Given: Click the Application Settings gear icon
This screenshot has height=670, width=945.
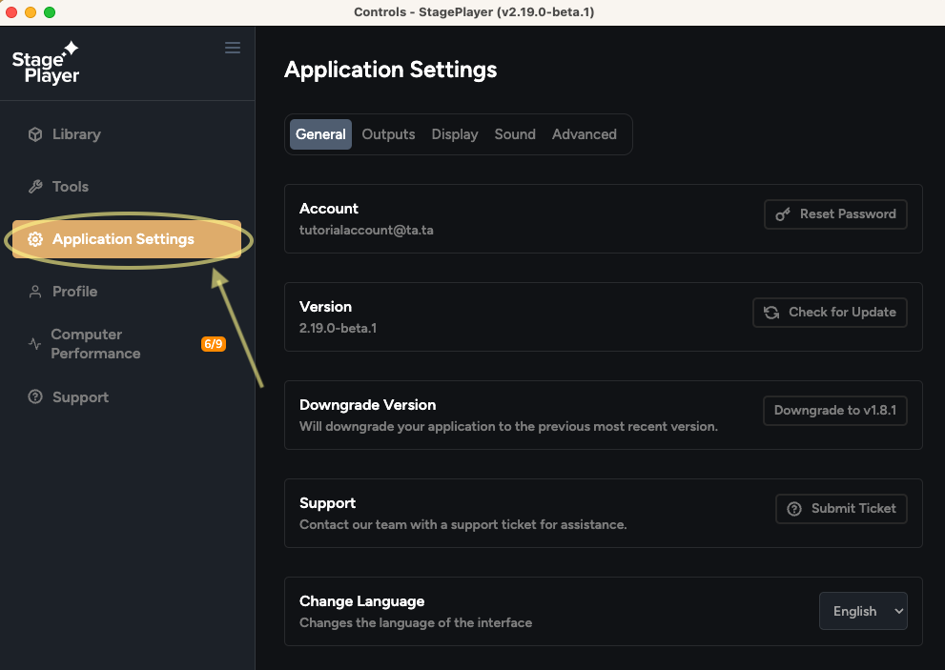Looking at the screenshot, I should coord(35,239).
